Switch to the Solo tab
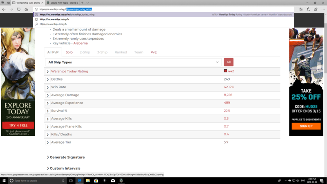This screenshot has width=327, height=184. pos(69,52)
